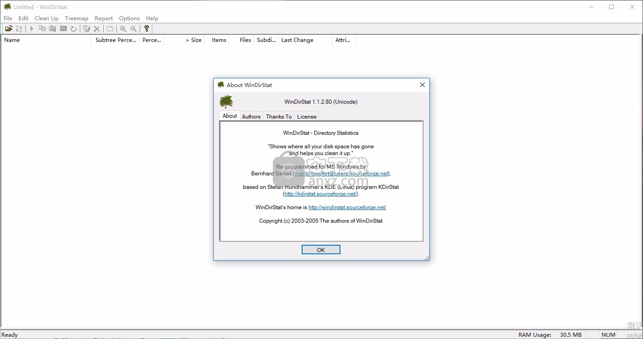
Task: Click the Select Parent folder icon
Action: [x=110, y=28]
